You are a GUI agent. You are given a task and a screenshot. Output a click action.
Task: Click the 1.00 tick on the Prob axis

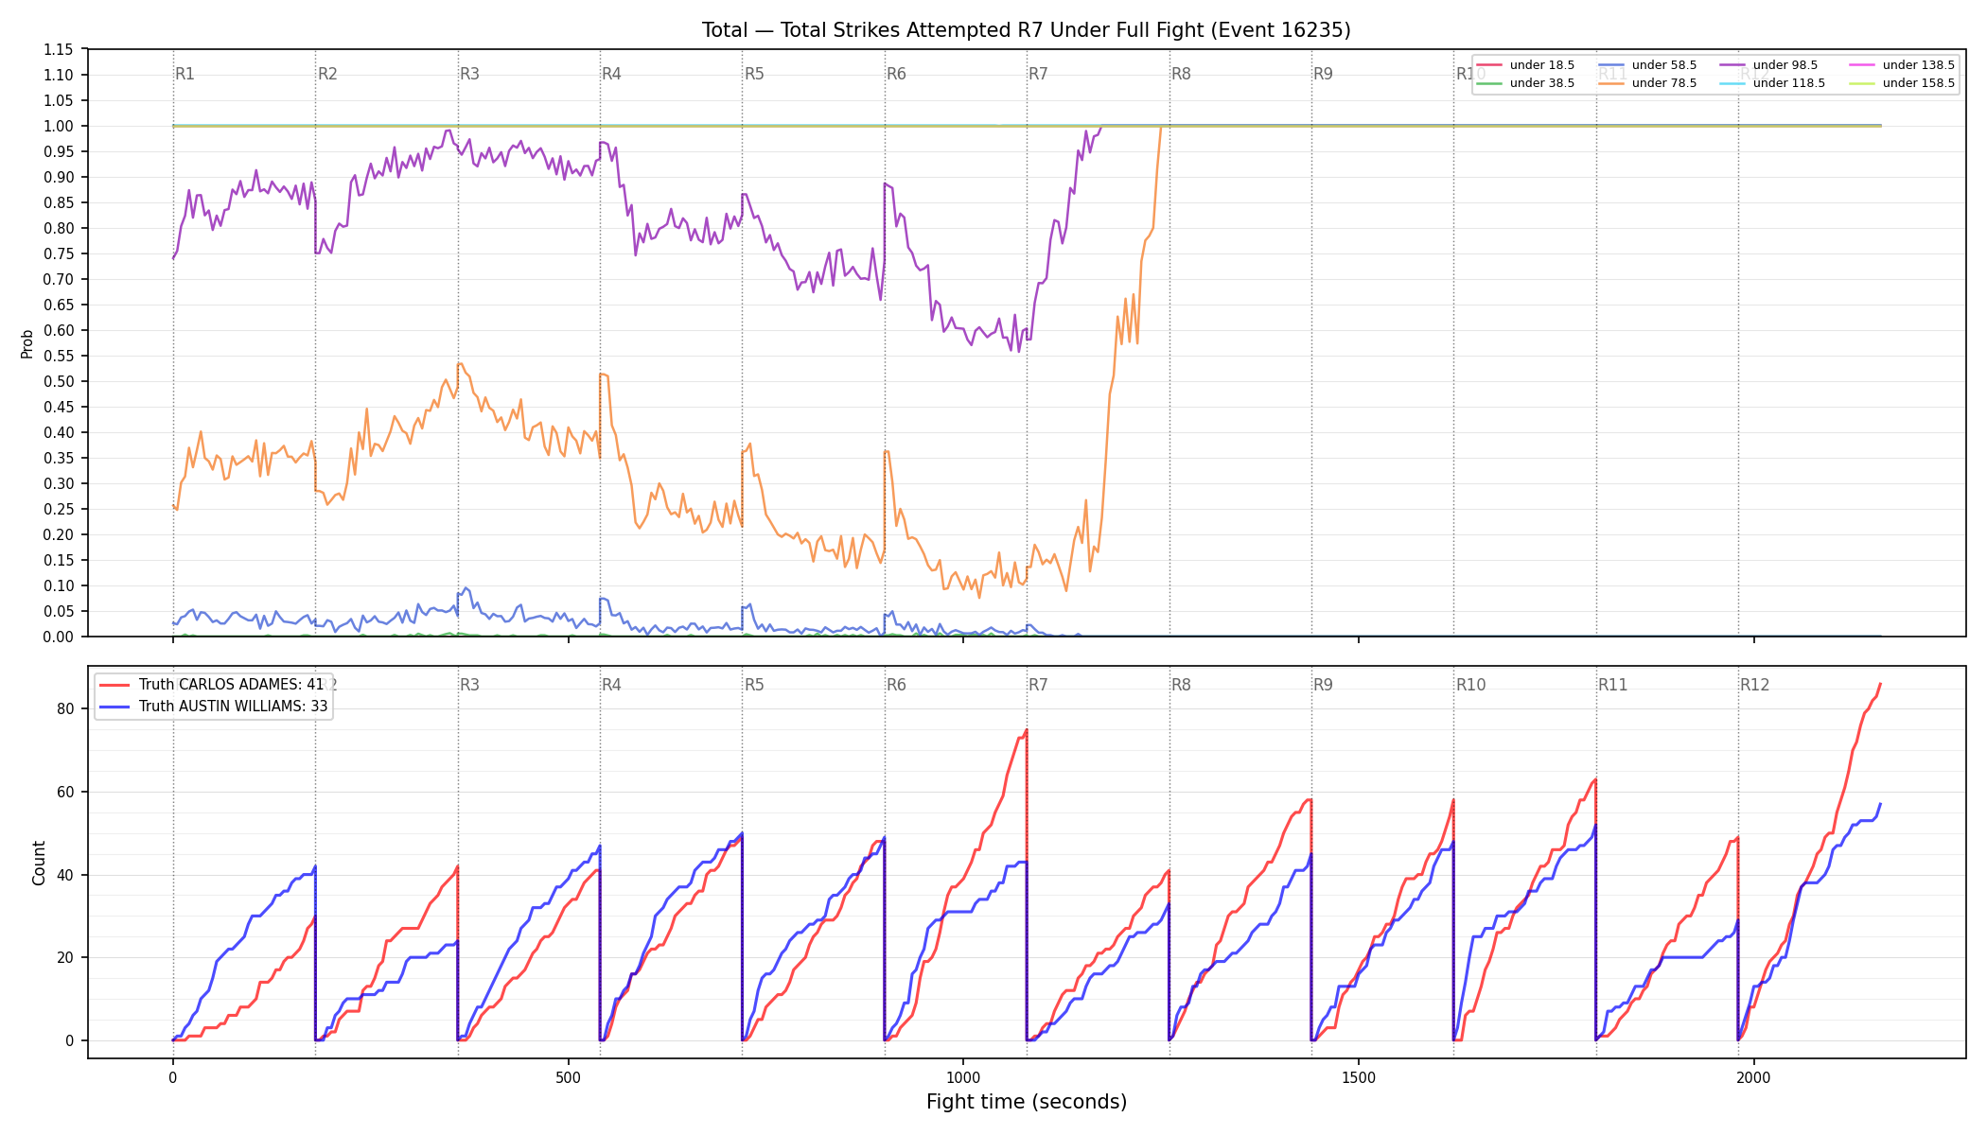(x=58, y=126)
